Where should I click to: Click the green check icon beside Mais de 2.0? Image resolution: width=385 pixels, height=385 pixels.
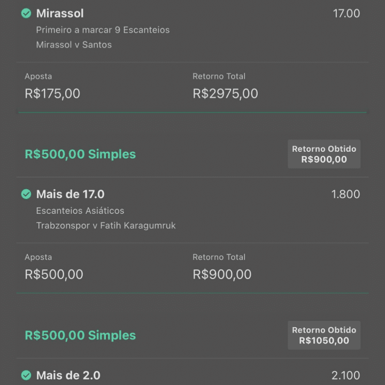(26, 375)
